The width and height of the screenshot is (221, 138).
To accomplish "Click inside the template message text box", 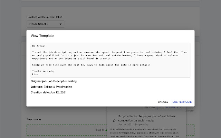I will pos(110,60).
